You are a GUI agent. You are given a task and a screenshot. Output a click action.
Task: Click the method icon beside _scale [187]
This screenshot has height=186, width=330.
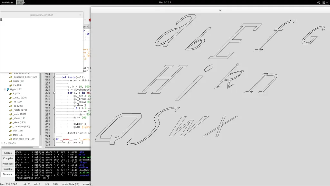[x=11, y=114]
